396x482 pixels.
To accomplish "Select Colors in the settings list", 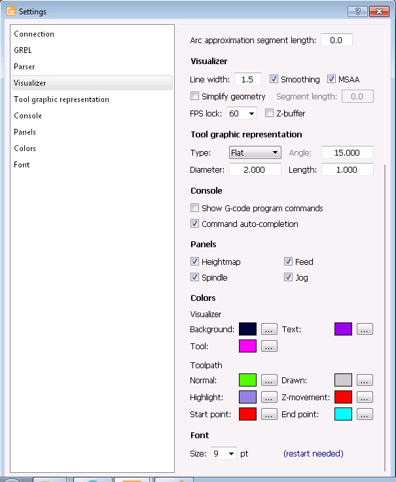I will 25,148.
